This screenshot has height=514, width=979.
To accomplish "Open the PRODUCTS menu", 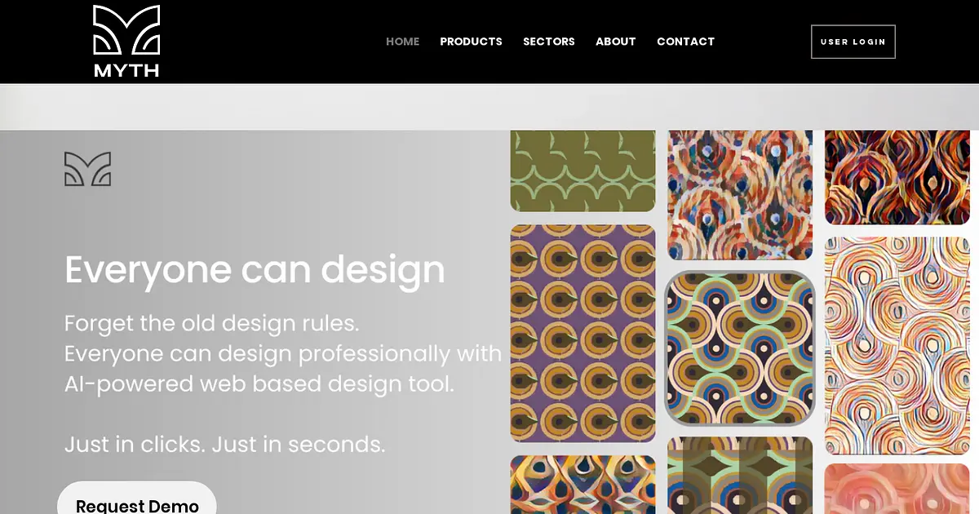I will tap(471, 42).
